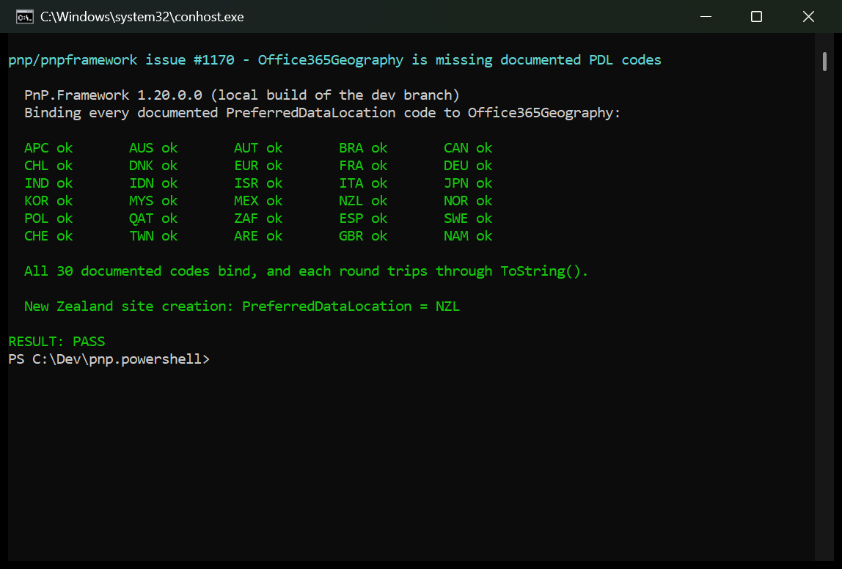The height and width of the screenshot is (569, 842).
Task: Click the 'AUT ok' result
Action: point(258,147)
